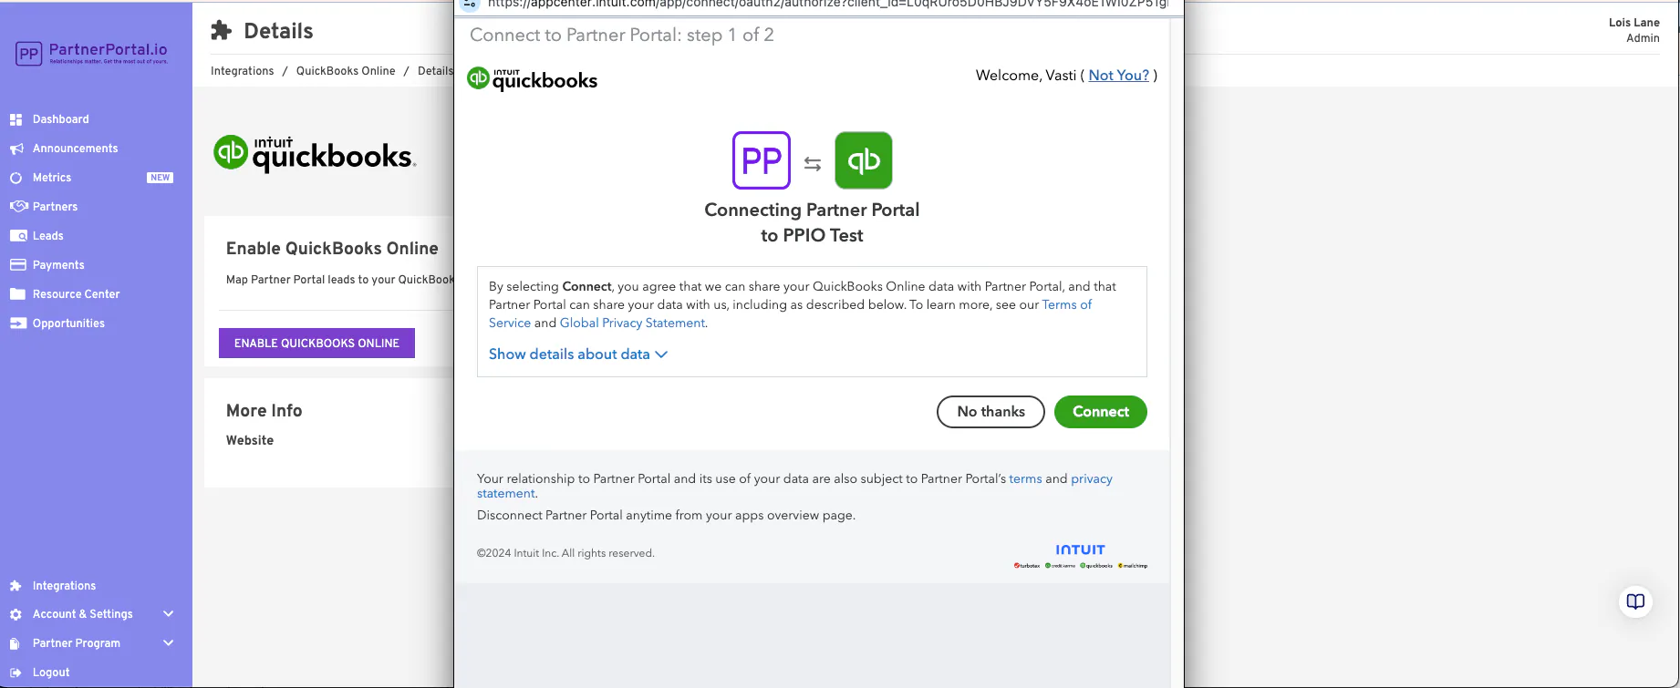Click the Details puzzle piece header icon
This screenshot has width=1680, height=688.
click(221, 31)
